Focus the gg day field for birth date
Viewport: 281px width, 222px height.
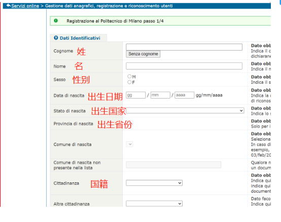click(x=135, y=95)
